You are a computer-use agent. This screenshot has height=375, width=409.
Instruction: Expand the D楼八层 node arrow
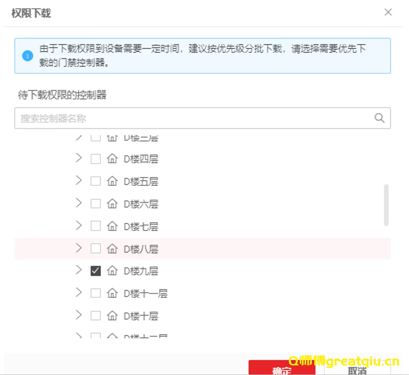(79, 248)
